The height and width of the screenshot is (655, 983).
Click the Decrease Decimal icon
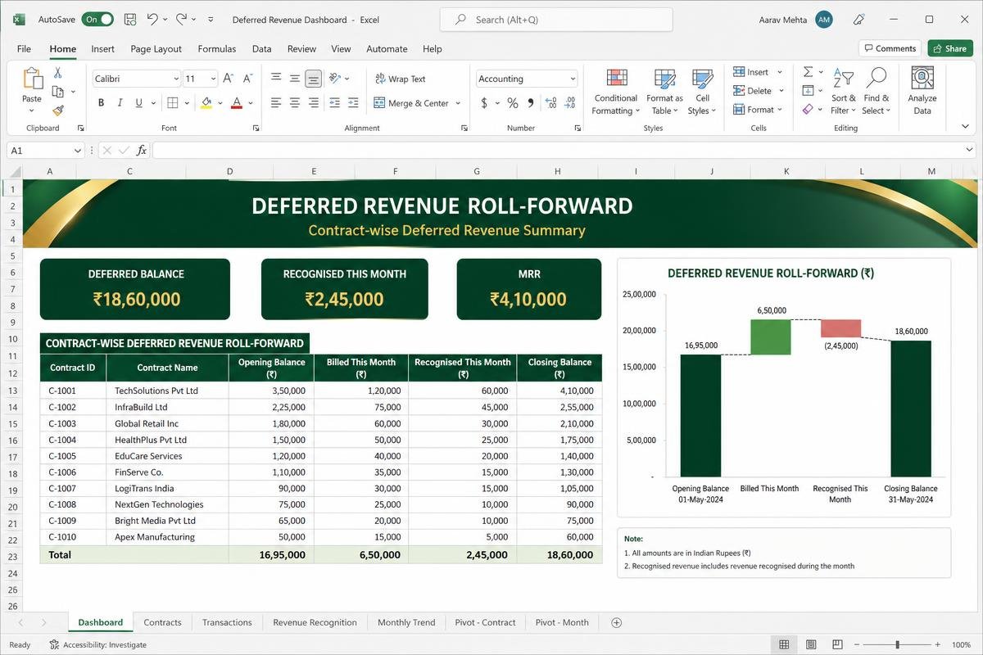coord(570,103)
